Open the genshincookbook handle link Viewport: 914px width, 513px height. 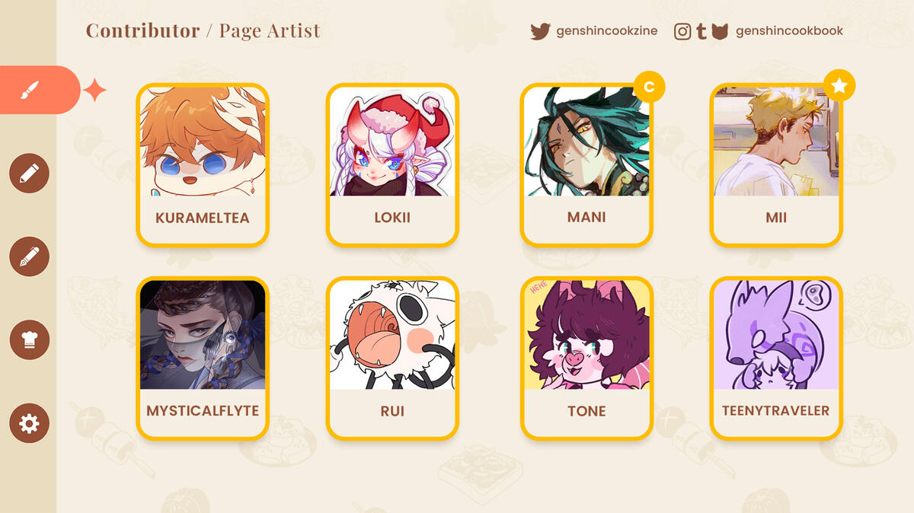pyautogui.click(x=789, y=31)
